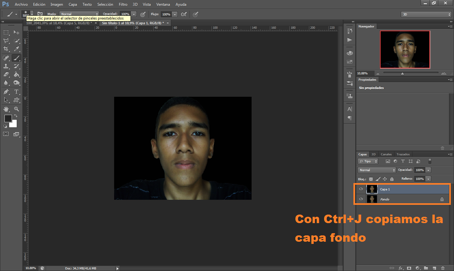Select the Eyedropper tool
This screenshot has width=454, height=271.
pos(16,49)
